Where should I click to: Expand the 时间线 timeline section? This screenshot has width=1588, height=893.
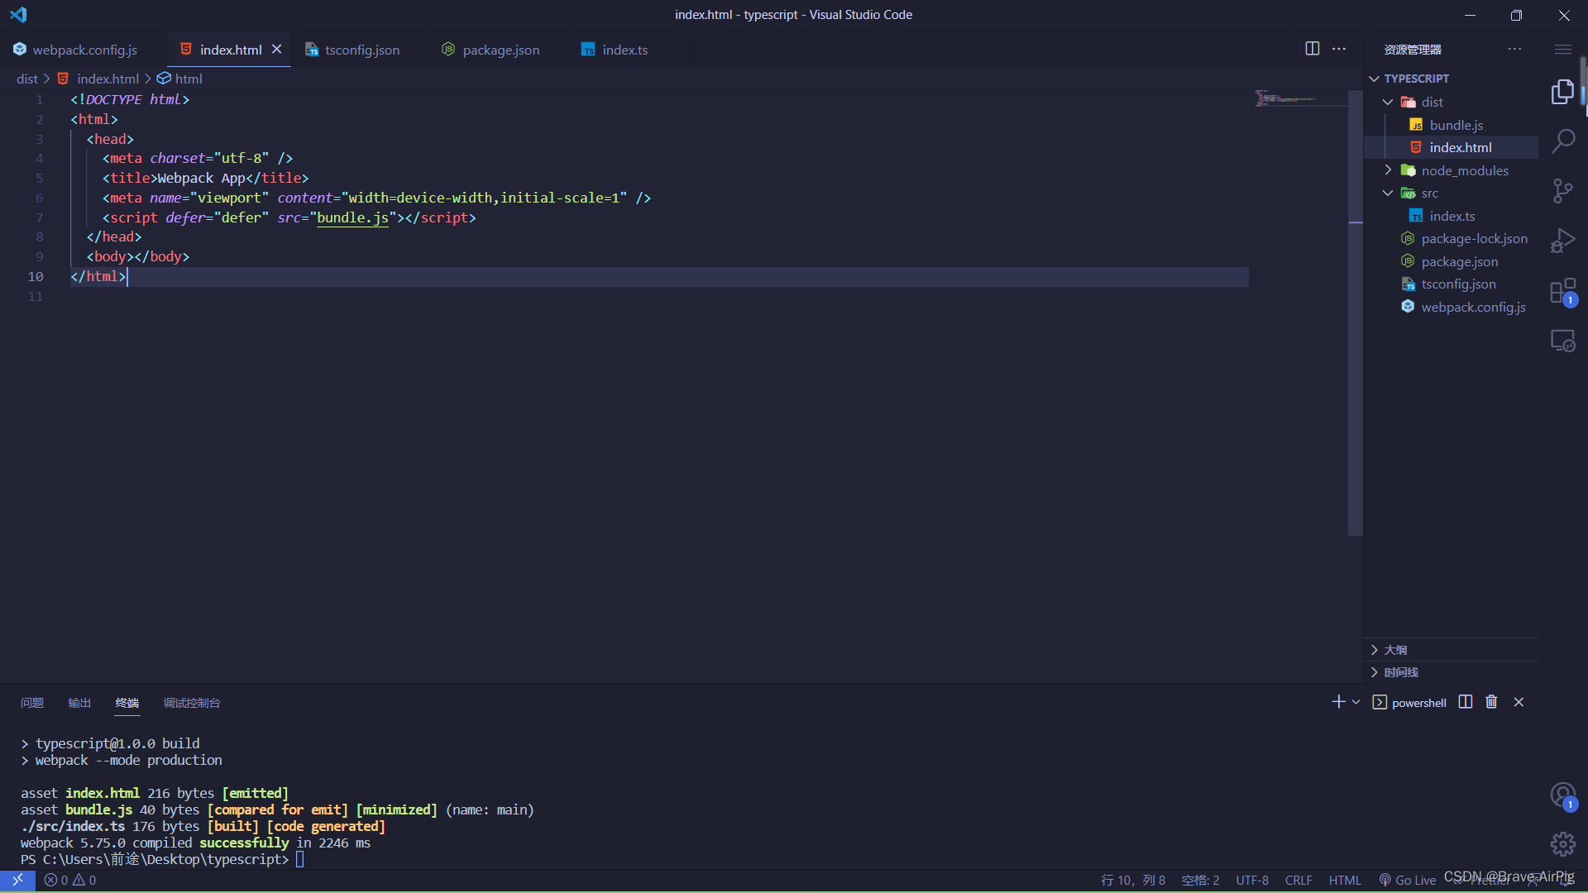tap(1452, 672)
